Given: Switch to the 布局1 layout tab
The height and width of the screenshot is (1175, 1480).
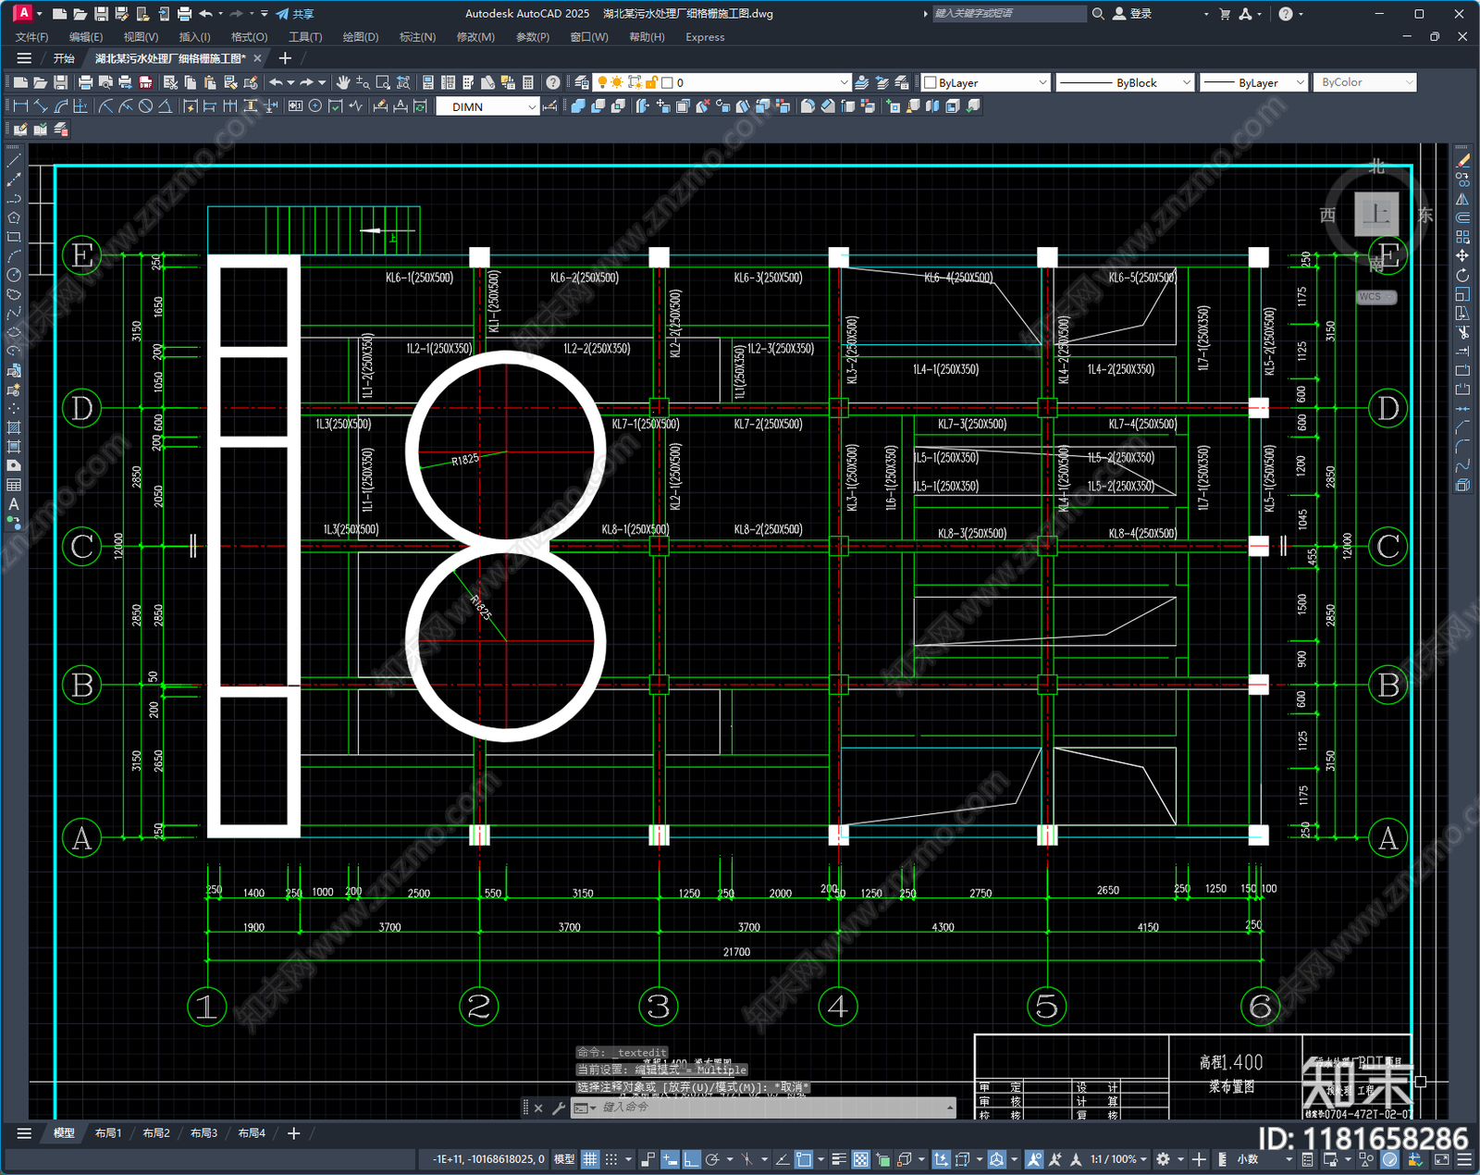Looking at the screenshot, I should tap(108, 1132).
